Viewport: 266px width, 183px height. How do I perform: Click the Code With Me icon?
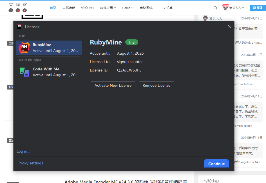(x=24, y=72)
